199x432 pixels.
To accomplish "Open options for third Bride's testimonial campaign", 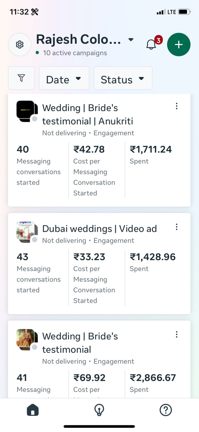I will tap(176, 334).
